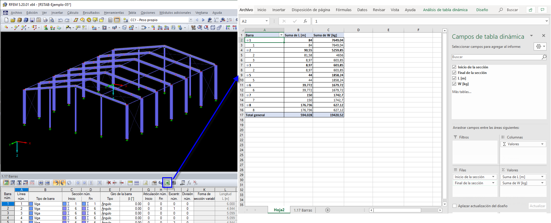Expand the Excel formula bar
This screenshot has width=551, height=223.
[x=547, y=21]
